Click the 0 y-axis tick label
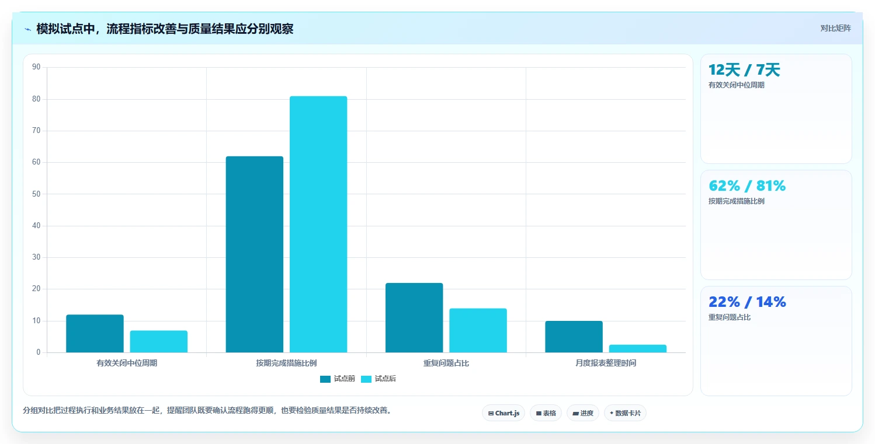Viewport: 875px width, 444px height. click(39, 352)
